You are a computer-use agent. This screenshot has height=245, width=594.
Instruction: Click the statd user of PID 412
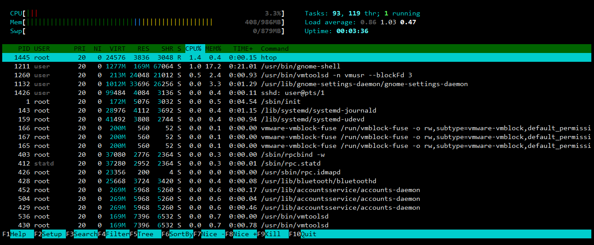[x=44, y=163]
